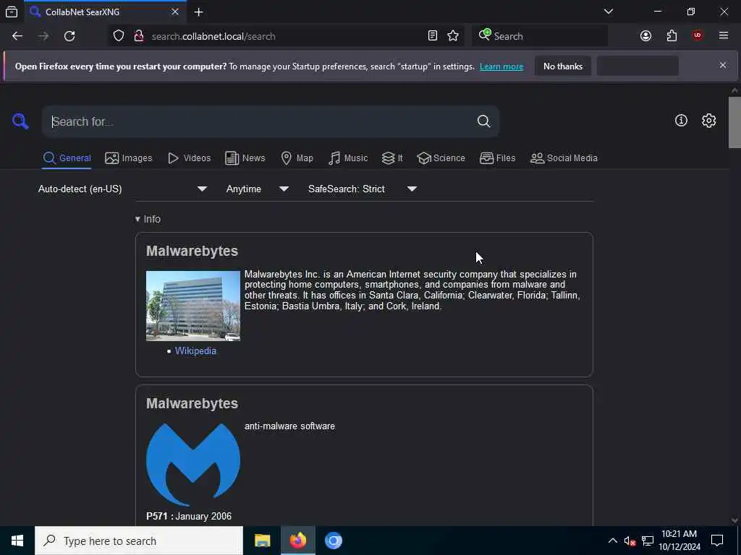Dismiss the startup notification bar
Screen dimensions: 741x555
(x=723, y=65)
